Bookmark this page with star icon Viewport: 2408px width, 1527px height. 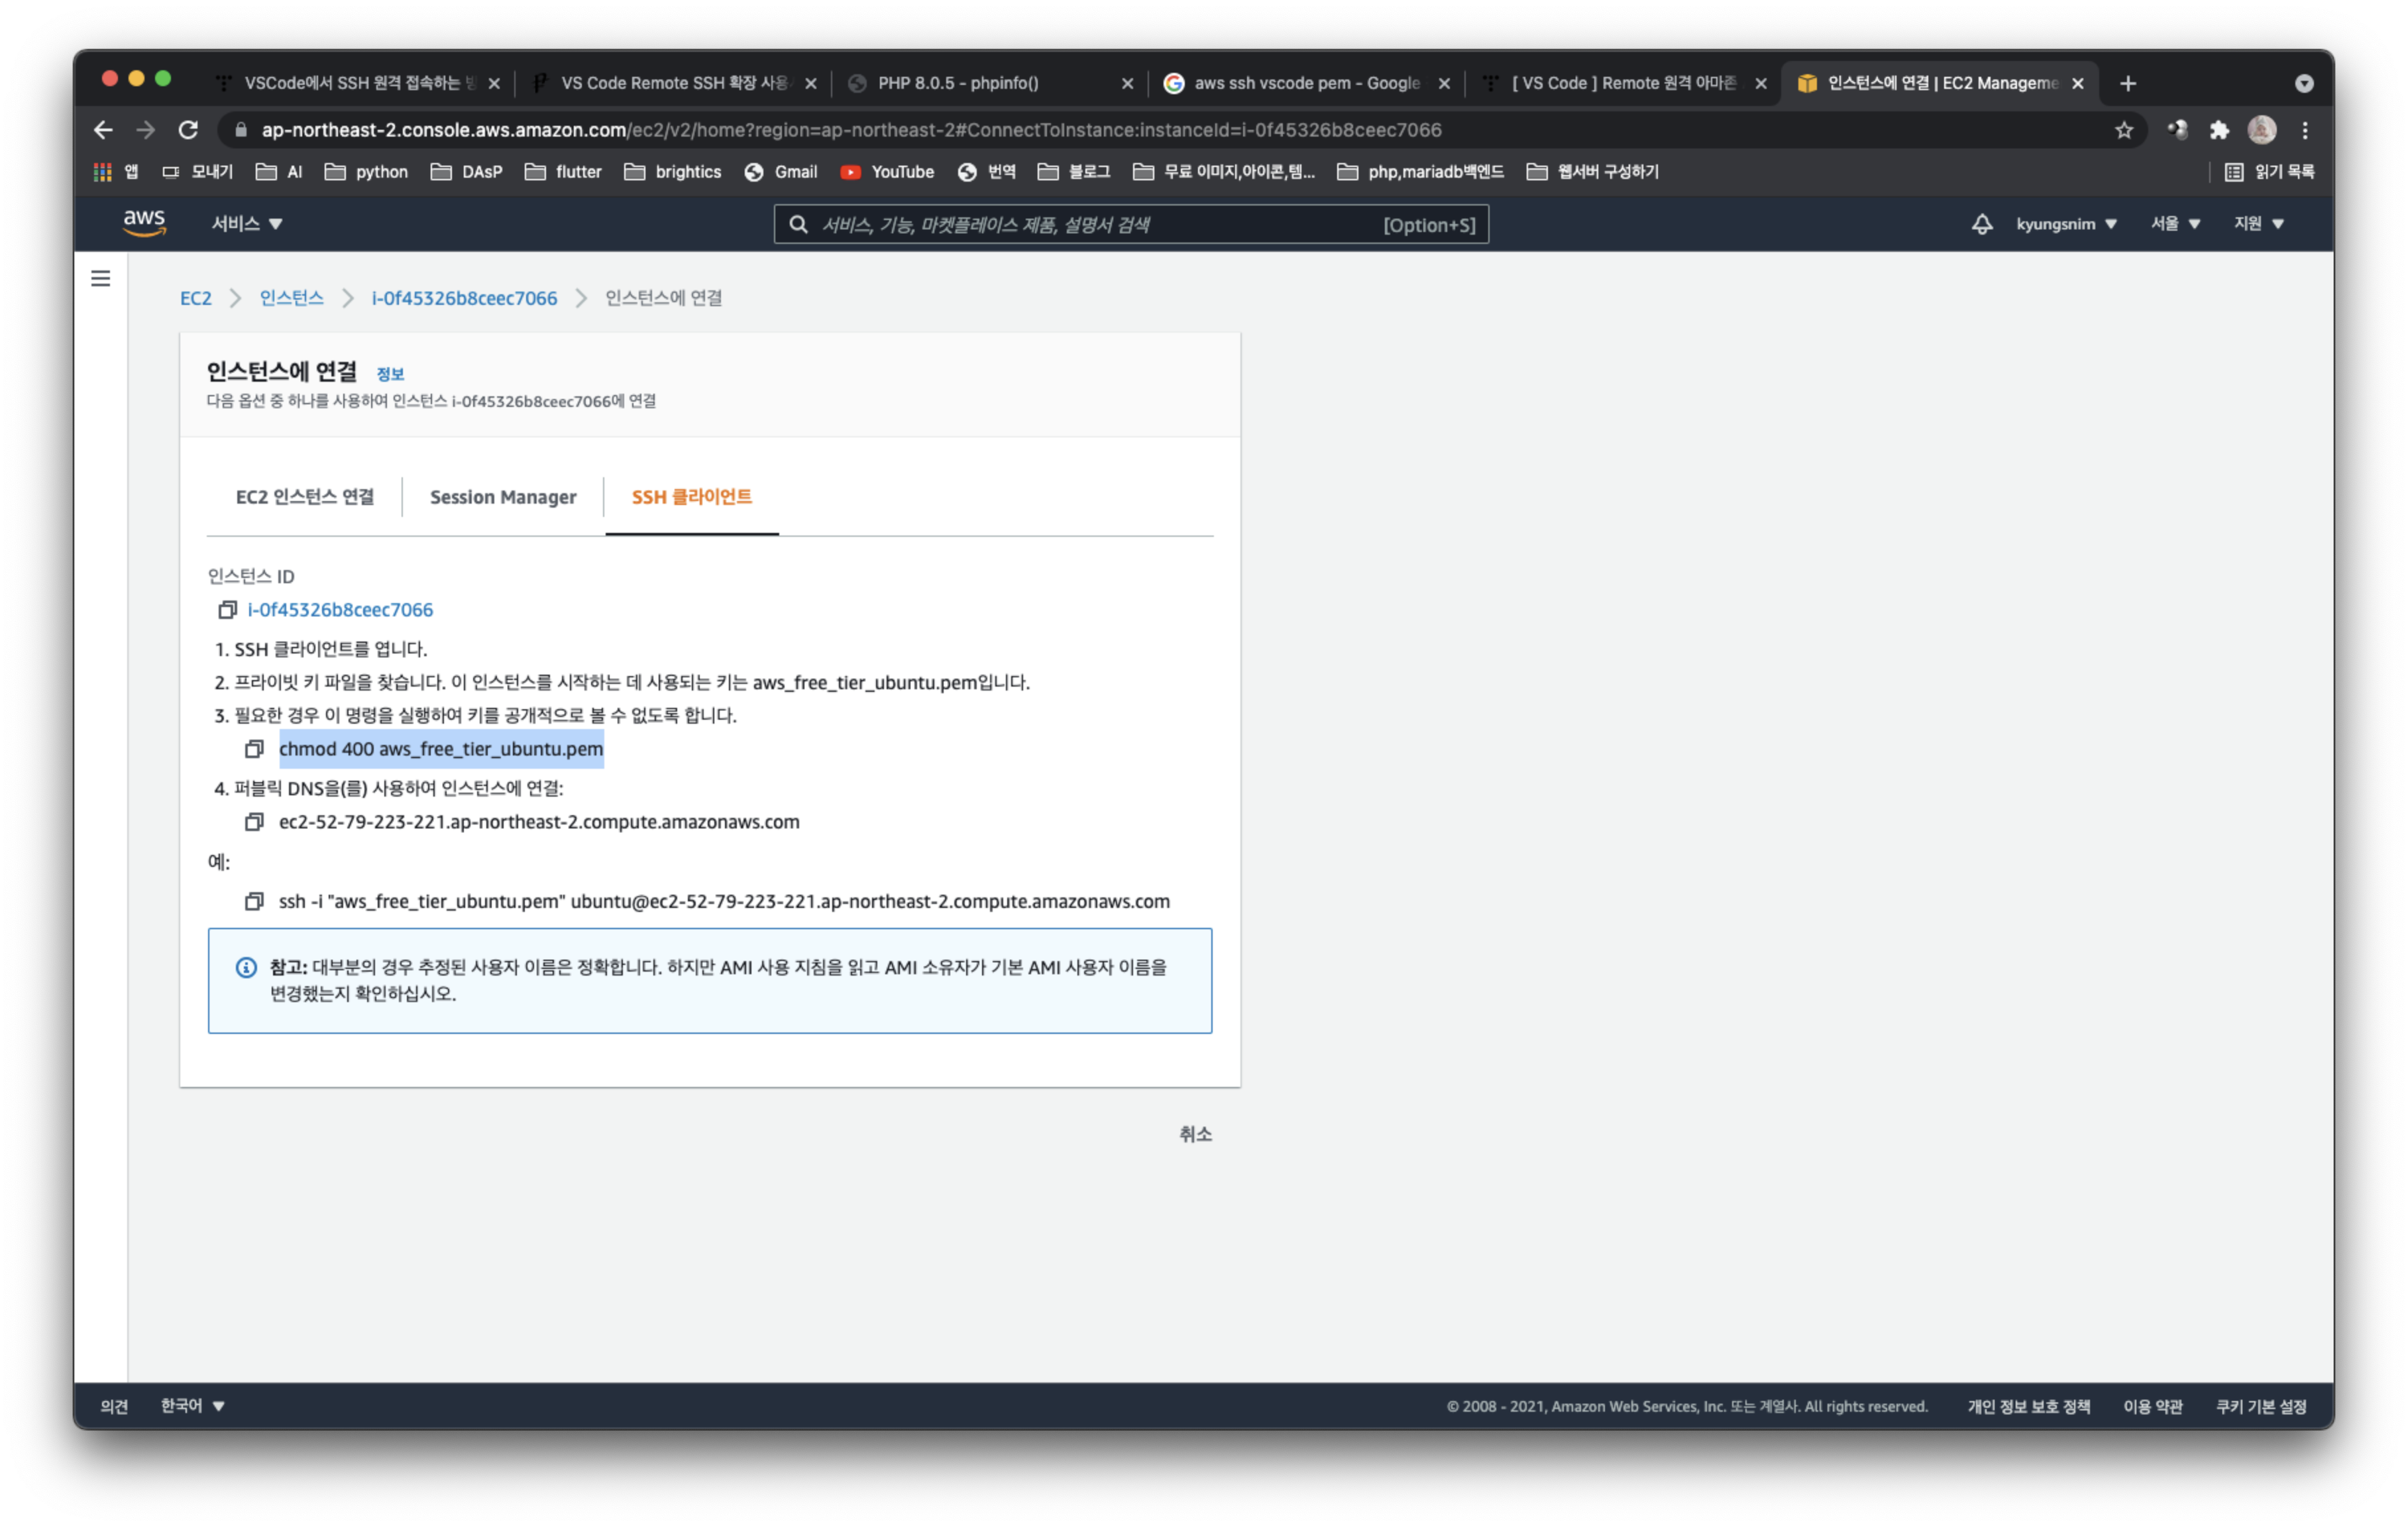(x=2124, y=130)
